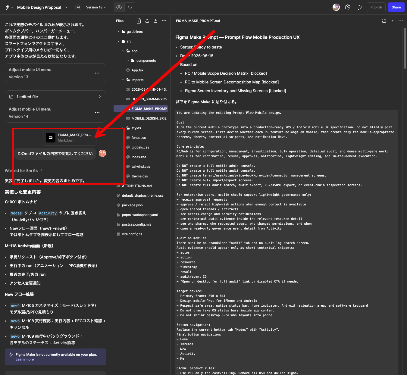Image resolution: width=407 pixels, height=375 pixels.
Task: Switch to preview mode with eye icon
Action: click(119, 7)
